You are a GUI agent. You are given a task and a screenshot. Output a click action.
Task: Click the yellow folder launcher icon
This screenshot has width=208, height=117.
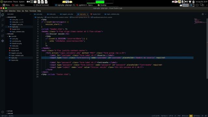click(x=64, y=2)
